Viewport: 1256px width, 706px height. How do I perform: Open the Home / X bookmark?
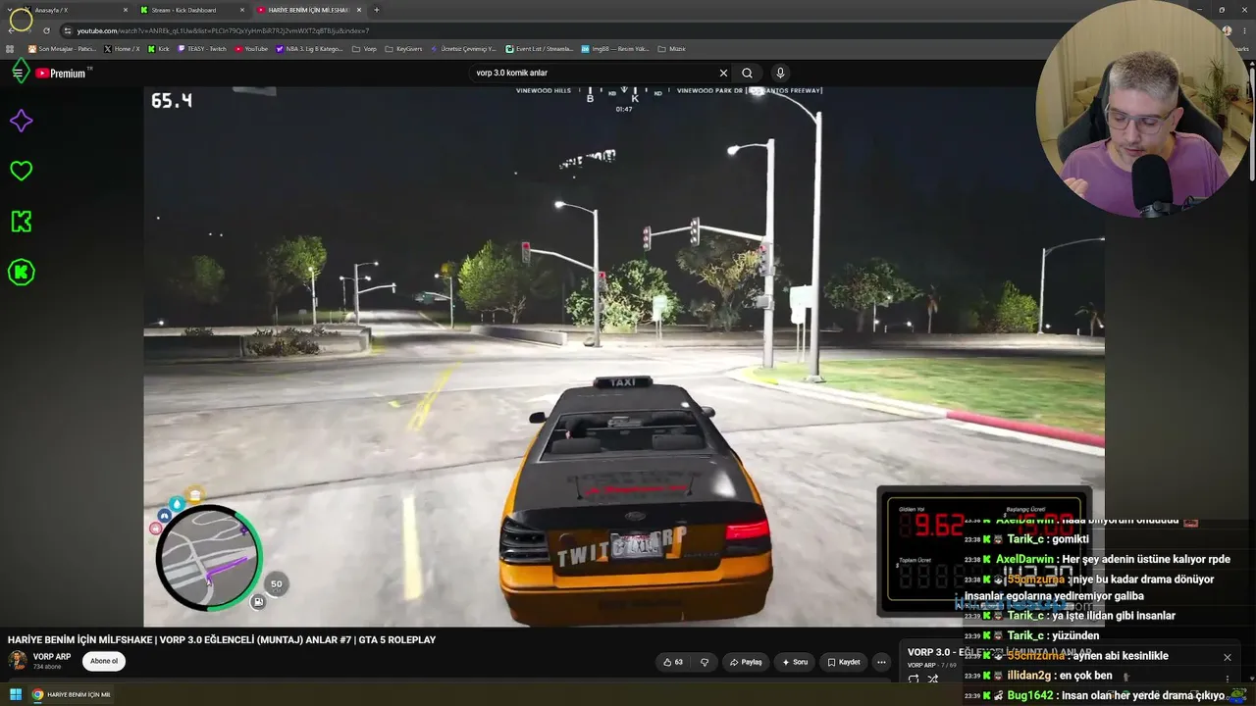click(123, 49)
